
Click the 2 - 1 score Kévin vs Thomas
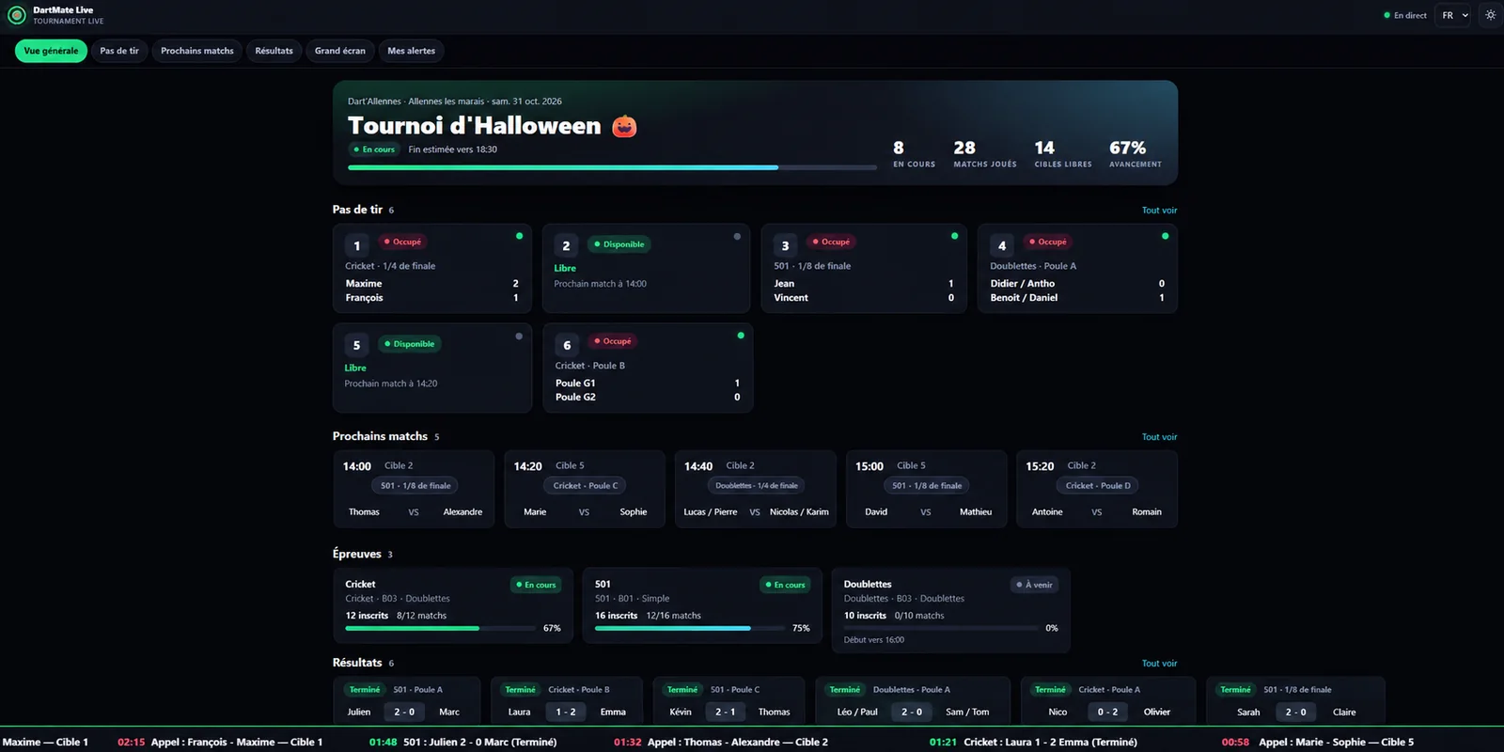point(725,713)
